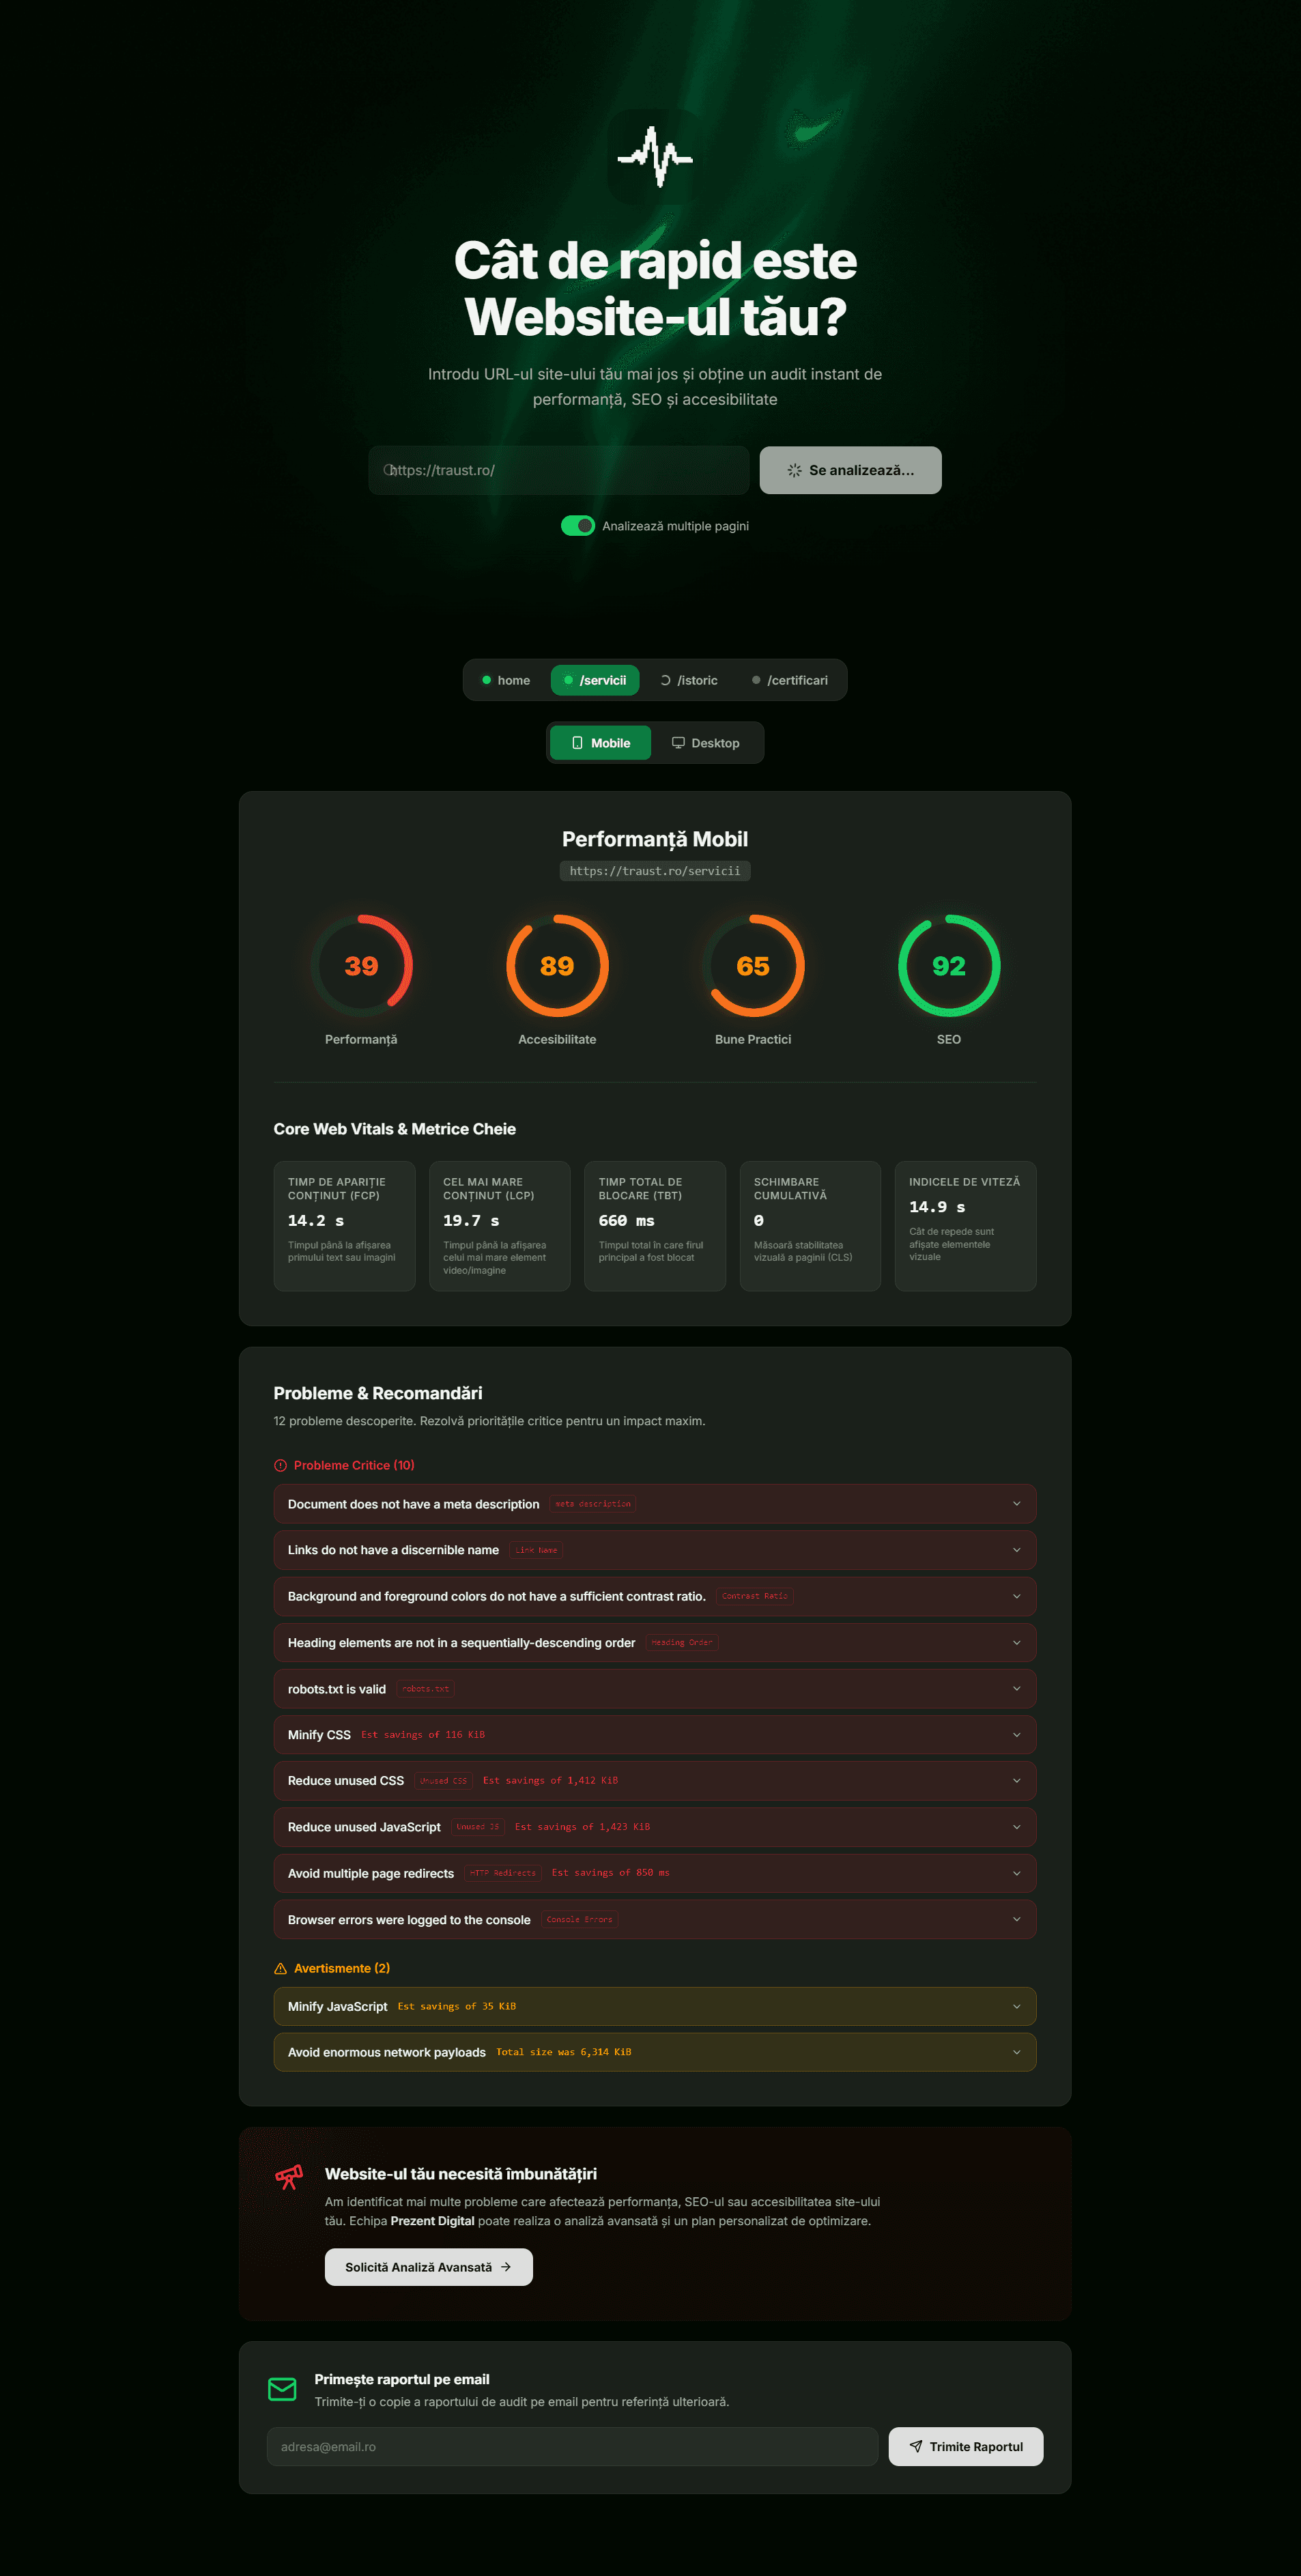Expand robots.txt is valid row
1301x2576 pixels.
coord(655,1689)
